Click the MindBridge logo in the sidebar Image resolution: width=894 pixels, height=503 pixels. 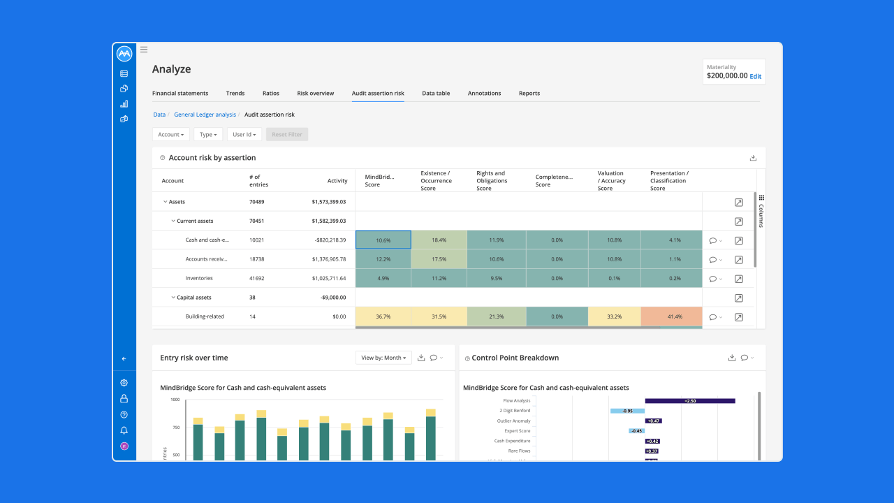(124, 54)
